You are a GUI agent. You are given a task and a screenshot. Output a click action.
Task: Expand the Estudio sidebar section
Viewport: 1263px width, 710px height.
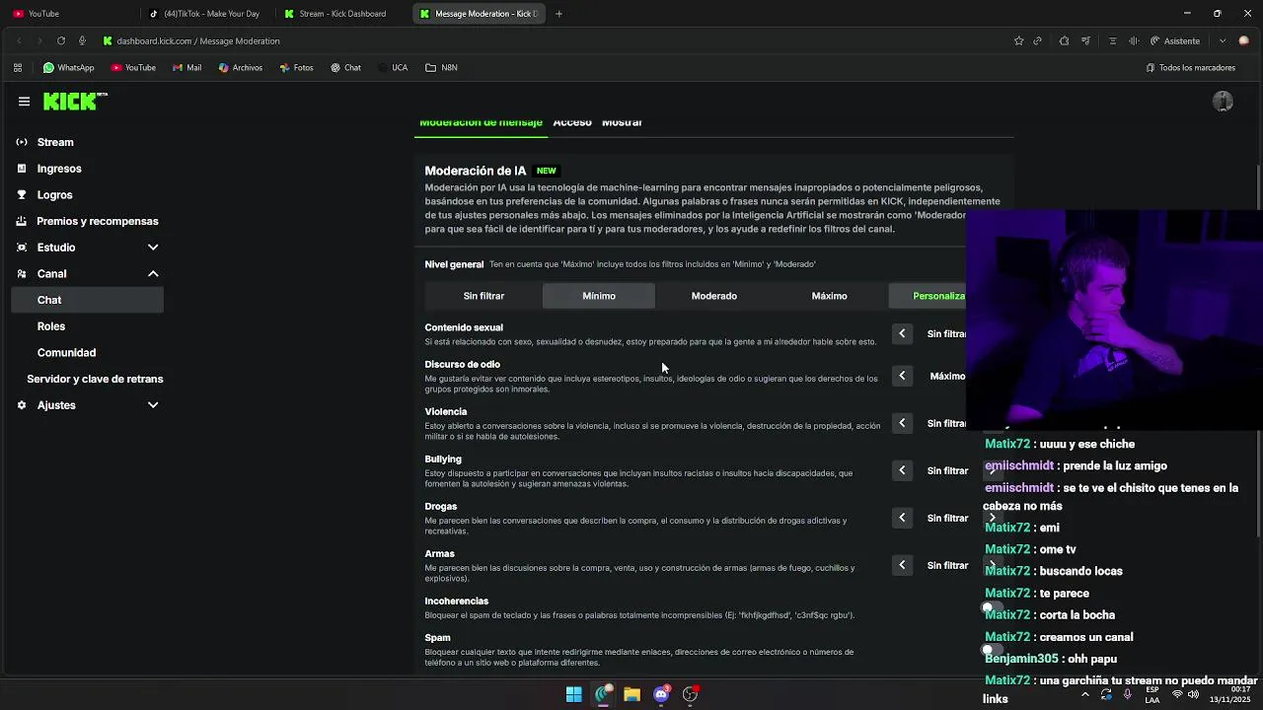pyautogui.click(x=153, y=248)
